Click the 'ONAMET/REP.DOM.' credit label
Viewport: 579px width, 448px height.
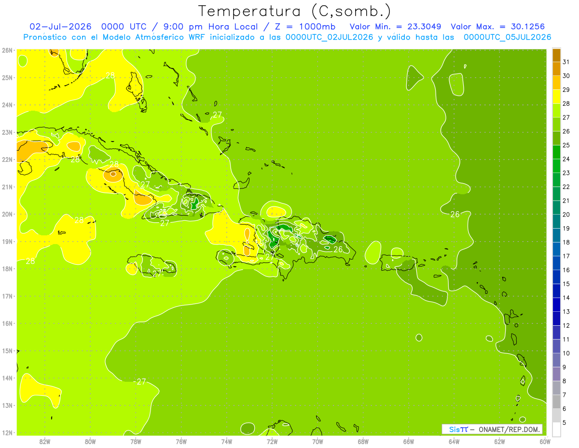(x=509, y=429)
